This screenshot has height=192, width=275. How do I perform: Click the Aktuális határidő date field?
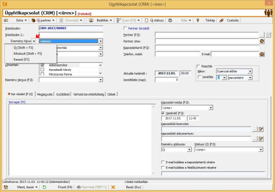(x=167, y=73)
